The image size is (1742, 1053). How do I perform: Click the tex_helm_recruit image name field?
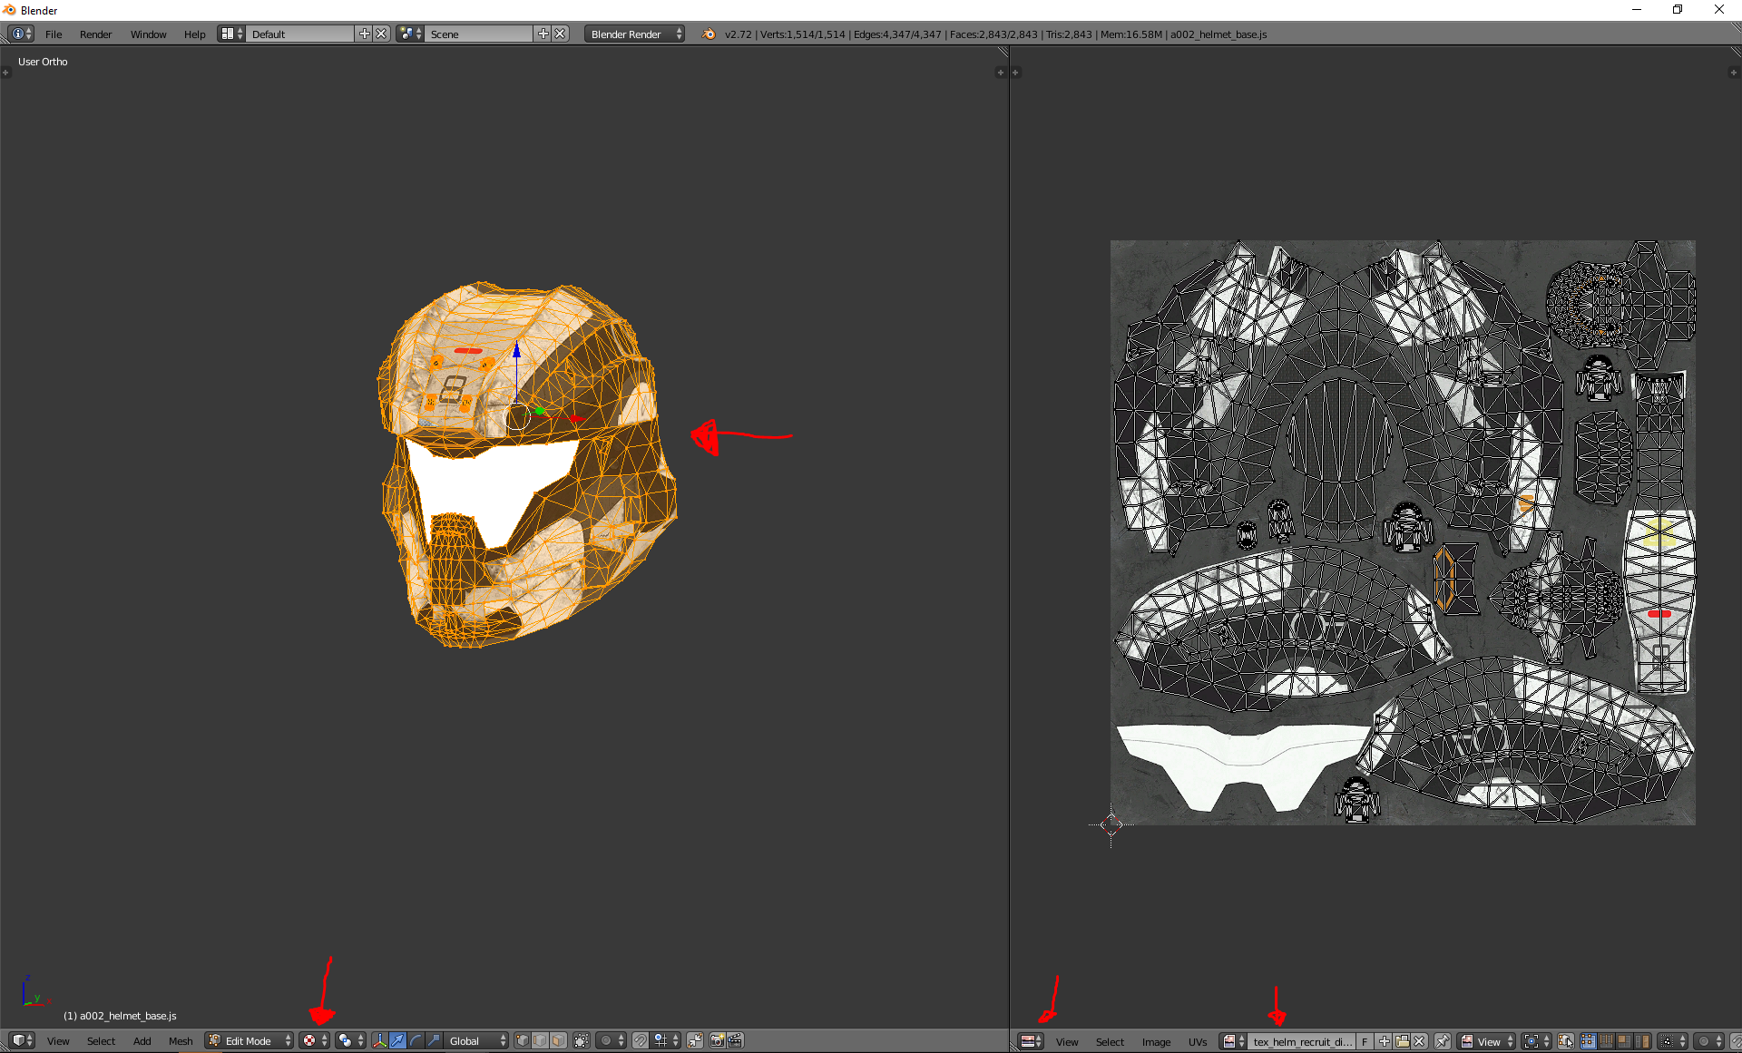point(1302,1041)
